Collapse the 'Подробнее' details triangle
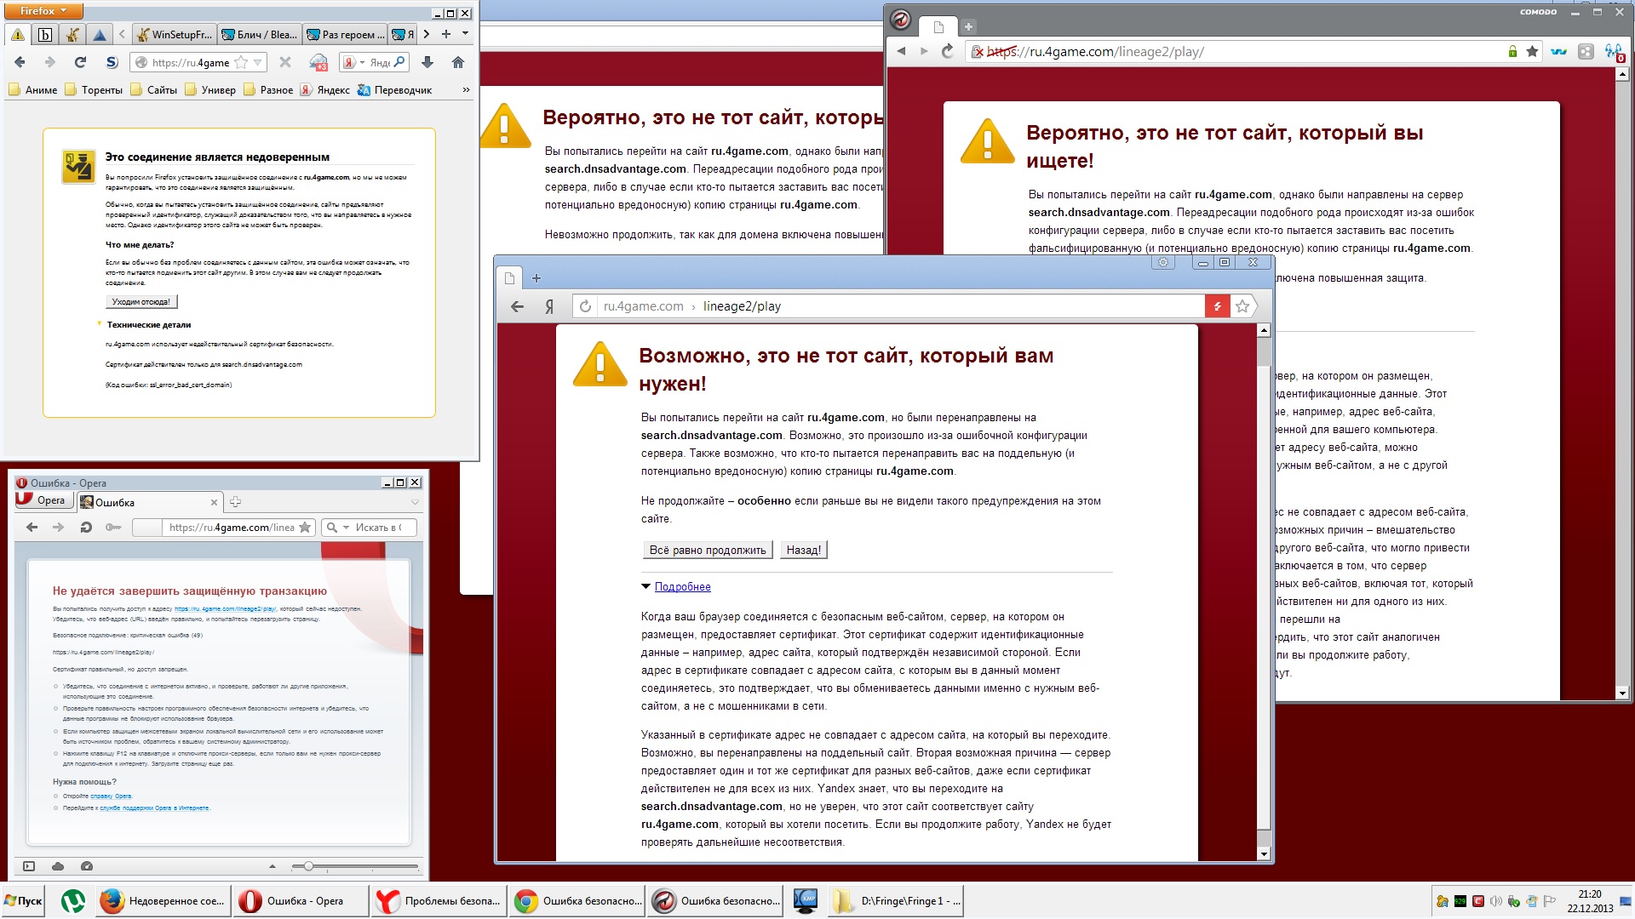The height and width of the screenshot is (919, 1635). pyautogui.click(x=645, y=586)
